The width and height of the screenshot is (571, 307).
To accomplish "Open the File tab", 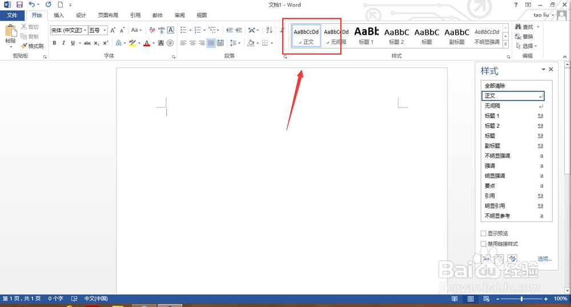I will coord(12,15).
